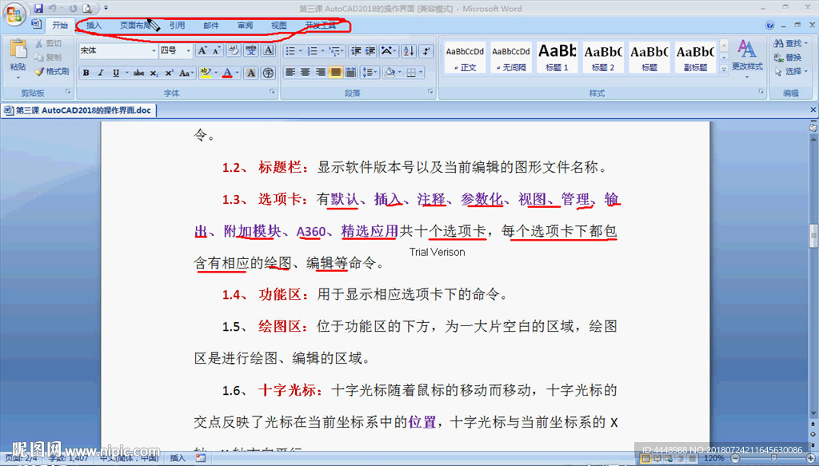This screenshot has width=819, height=466.
Task: Open the 邮件 ribbon tab
Action: (x=211, y=25)
